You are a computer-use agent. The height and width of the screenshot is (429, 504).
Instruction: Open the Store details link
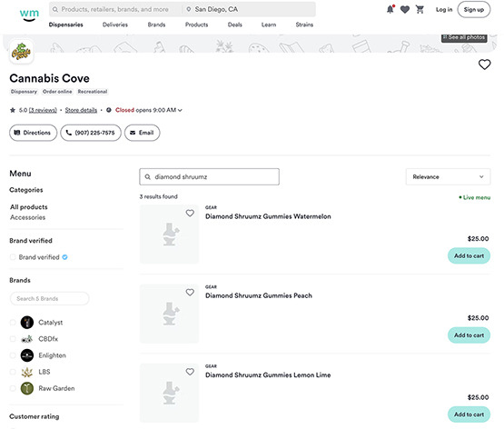click(x=81, y=110)
